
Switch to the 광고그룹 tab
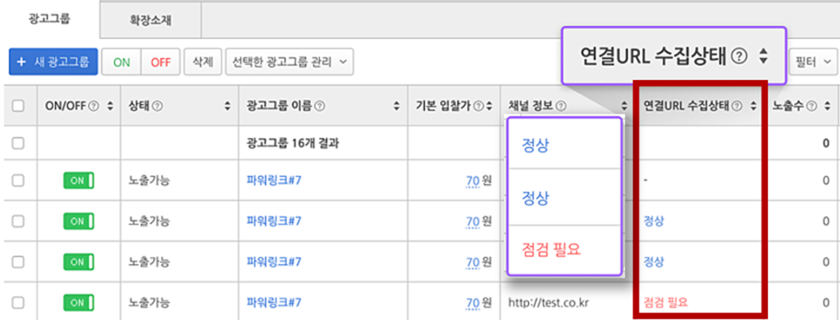coord(49,20)
